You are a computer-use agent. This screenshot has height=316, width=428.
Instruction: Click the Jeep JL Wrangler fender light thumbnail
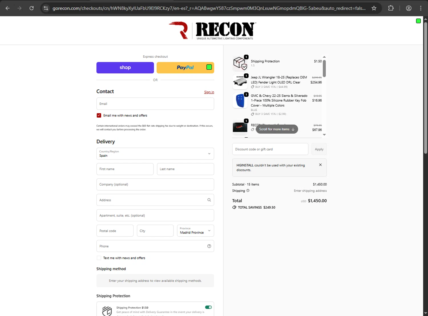pos(240,82)
